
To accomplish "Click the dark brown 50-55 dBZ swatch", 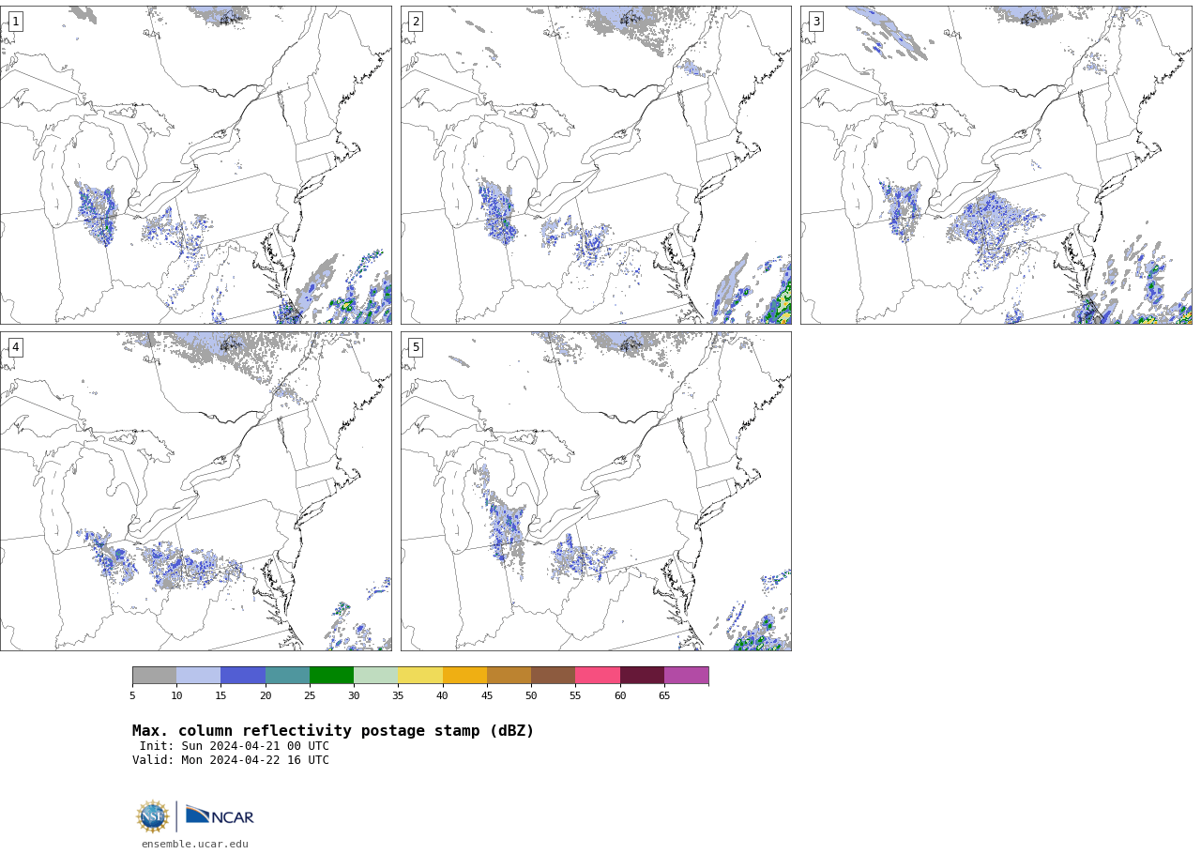I will (554, 676).
